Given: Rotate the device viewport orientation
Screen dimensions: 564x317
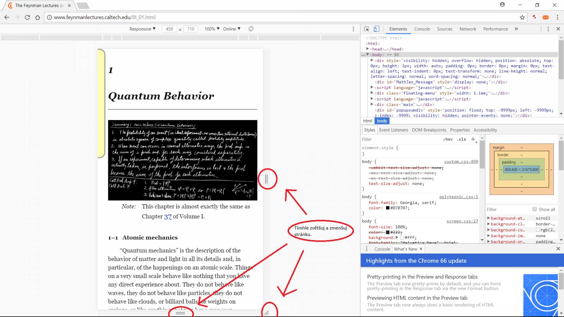Looking at the screenshot, I should pos(251,29).
